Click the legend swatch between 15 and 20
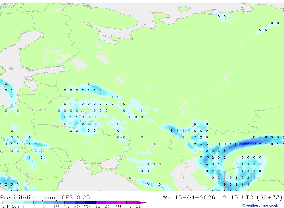The width and height of the screenshot is (284, 208). (x=70, y=202)
